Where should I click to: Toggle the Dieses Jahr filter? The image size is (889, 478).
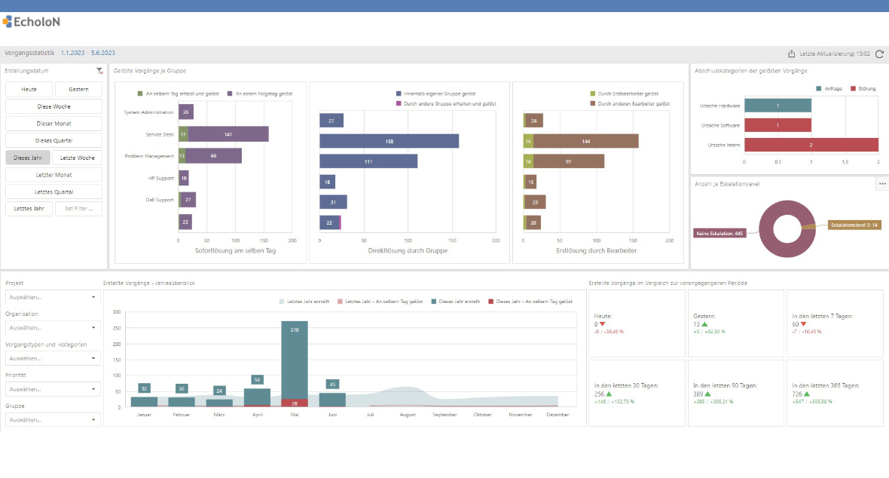click(28, 158)
